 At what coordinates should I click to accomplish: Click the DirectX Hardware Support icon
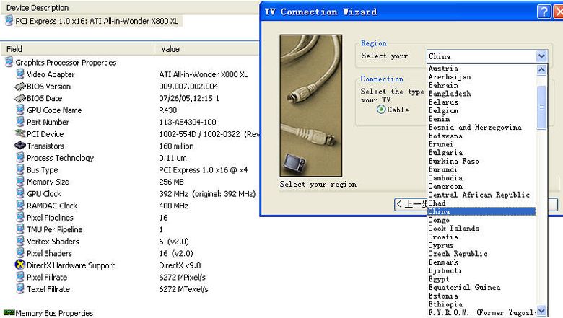click(20, 265)
